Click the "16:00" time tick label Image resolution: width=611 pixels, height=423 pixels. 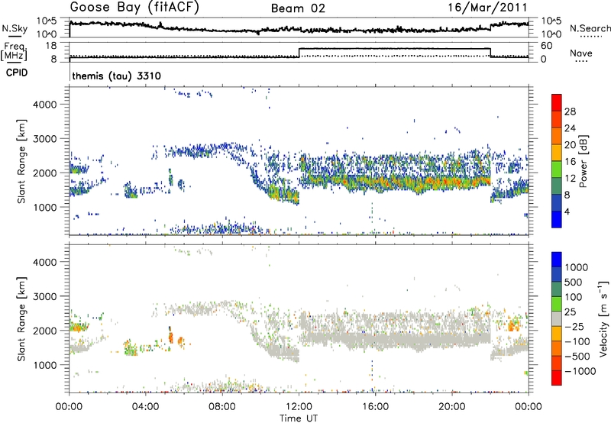coord(375,407)
